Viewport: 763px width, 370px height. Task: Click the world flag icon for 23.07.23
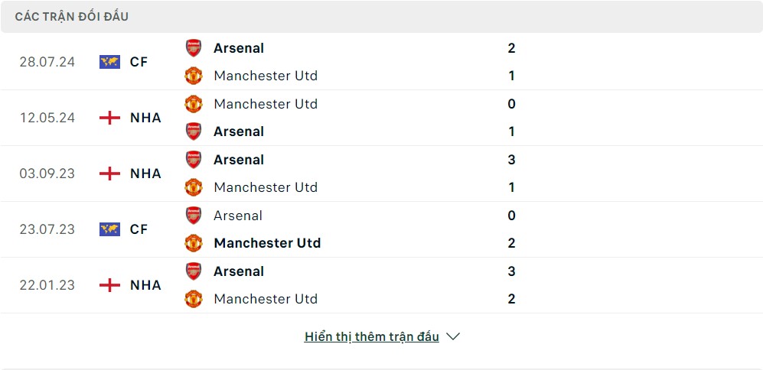(109, 229)
